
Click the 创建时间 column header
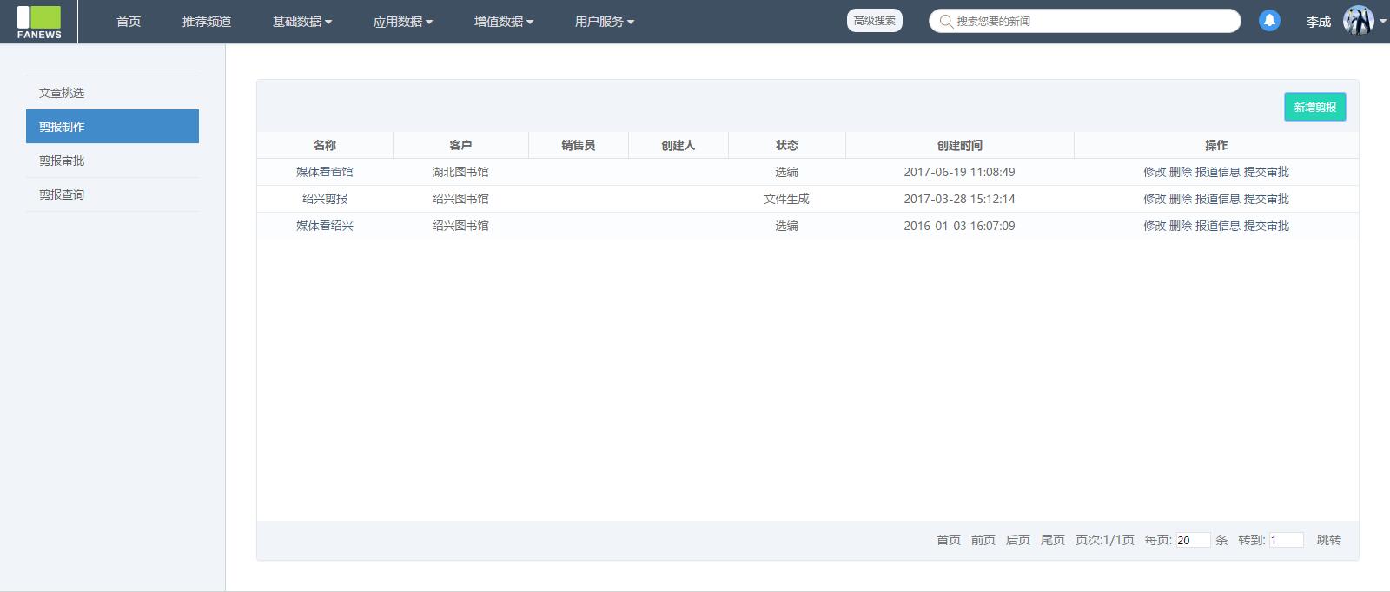tap(960, 145)
